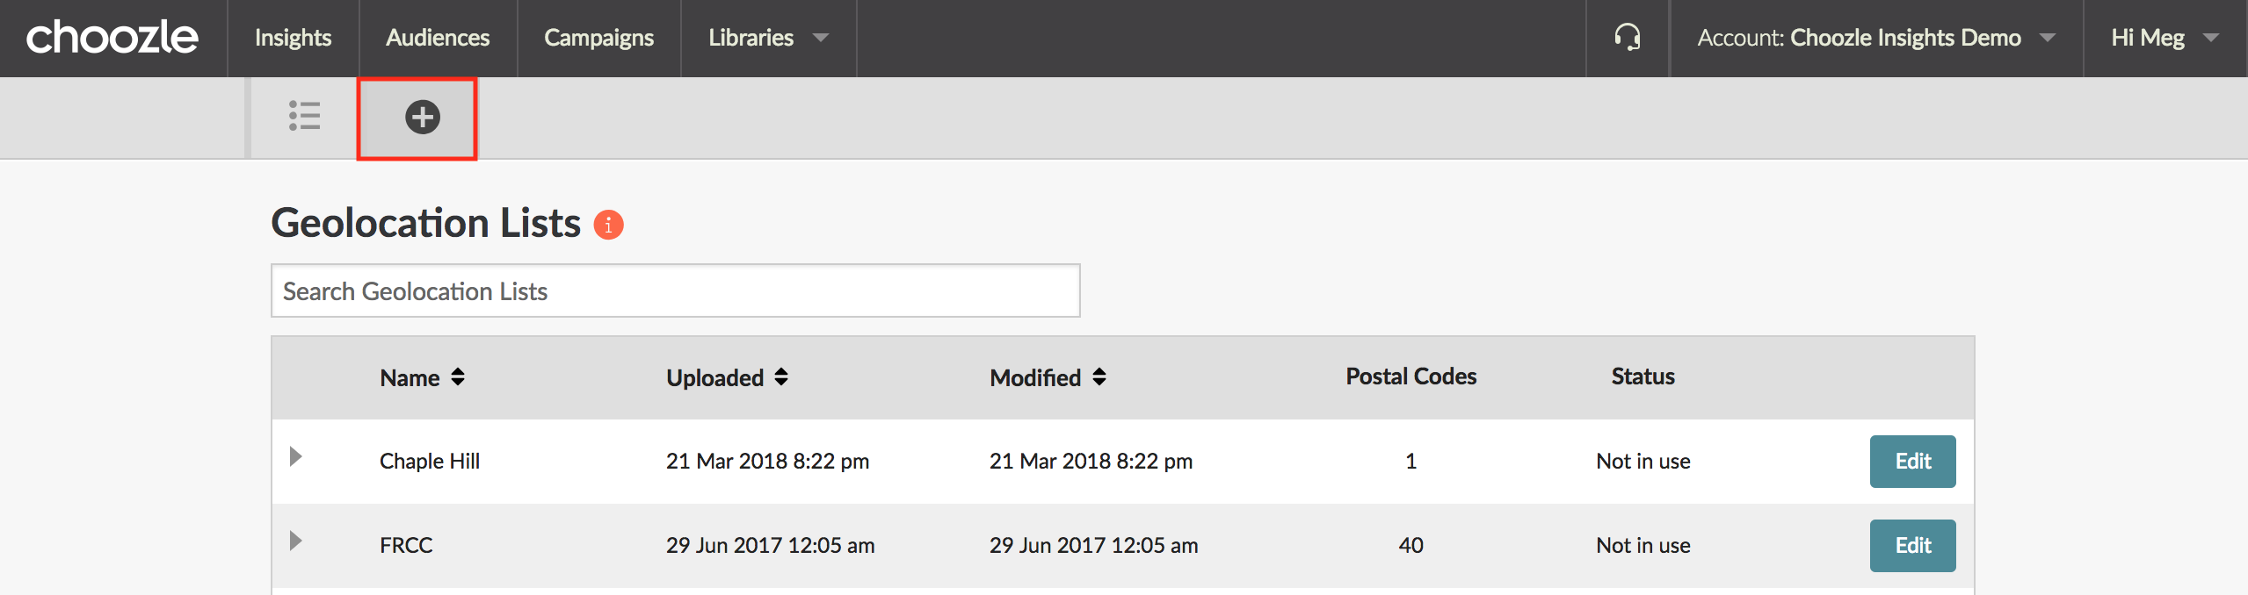Click the orange info icon beside Geolocation Lists

pyautogui.click(x=608, y=225)
